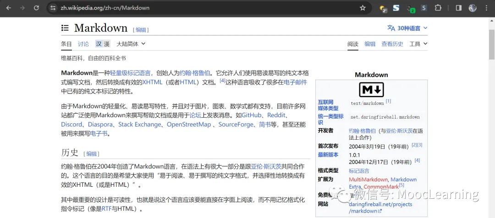This screenshot has width=495, height=218.
Task: Click the 论坛 link
Action: tap(195, 115)
